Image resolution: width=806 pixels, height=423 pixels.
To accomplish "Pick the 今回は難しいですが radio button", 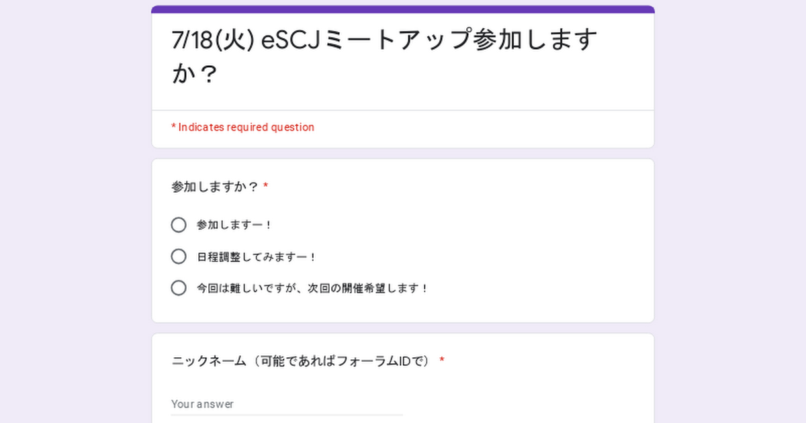I will (x=179, y=288).
